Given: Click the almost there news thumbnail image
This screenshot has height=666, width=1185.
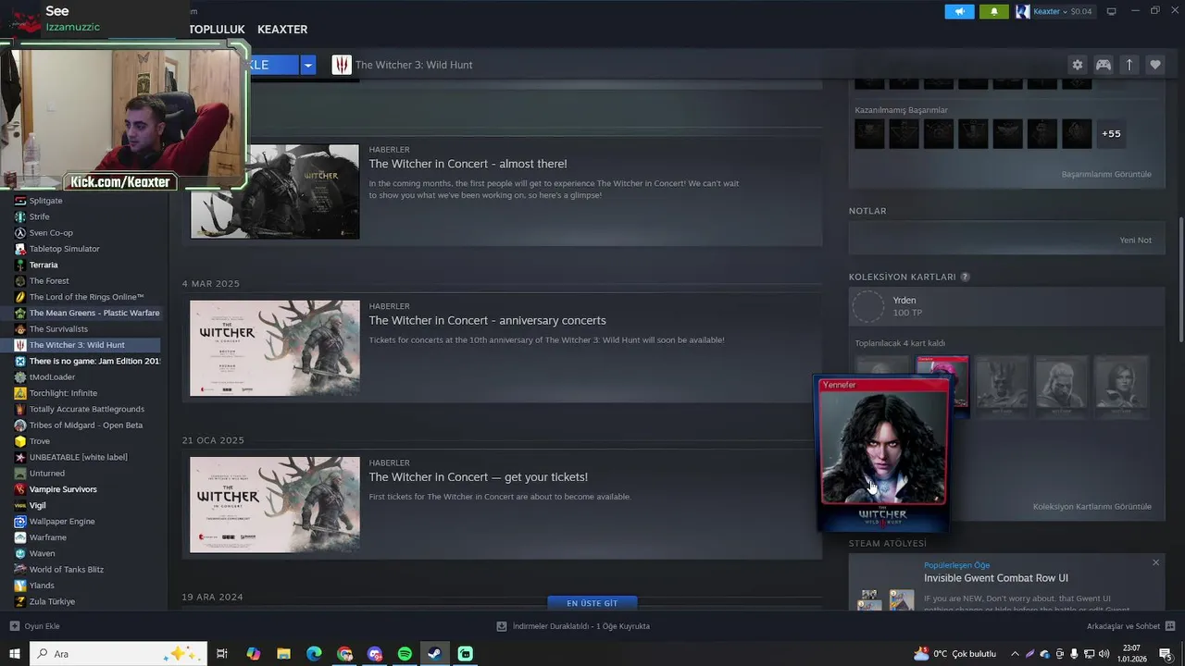Looking at the screenshot, I should (x=275, y=191).
